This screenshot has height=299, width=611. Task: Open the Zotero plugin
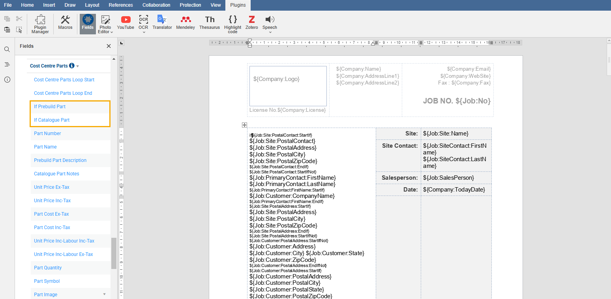point(251,23)
